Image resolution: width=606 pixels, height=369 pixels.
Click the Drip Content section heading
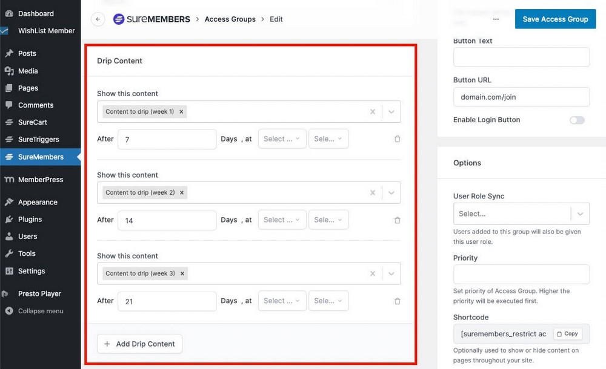click(x=119, y=60)
